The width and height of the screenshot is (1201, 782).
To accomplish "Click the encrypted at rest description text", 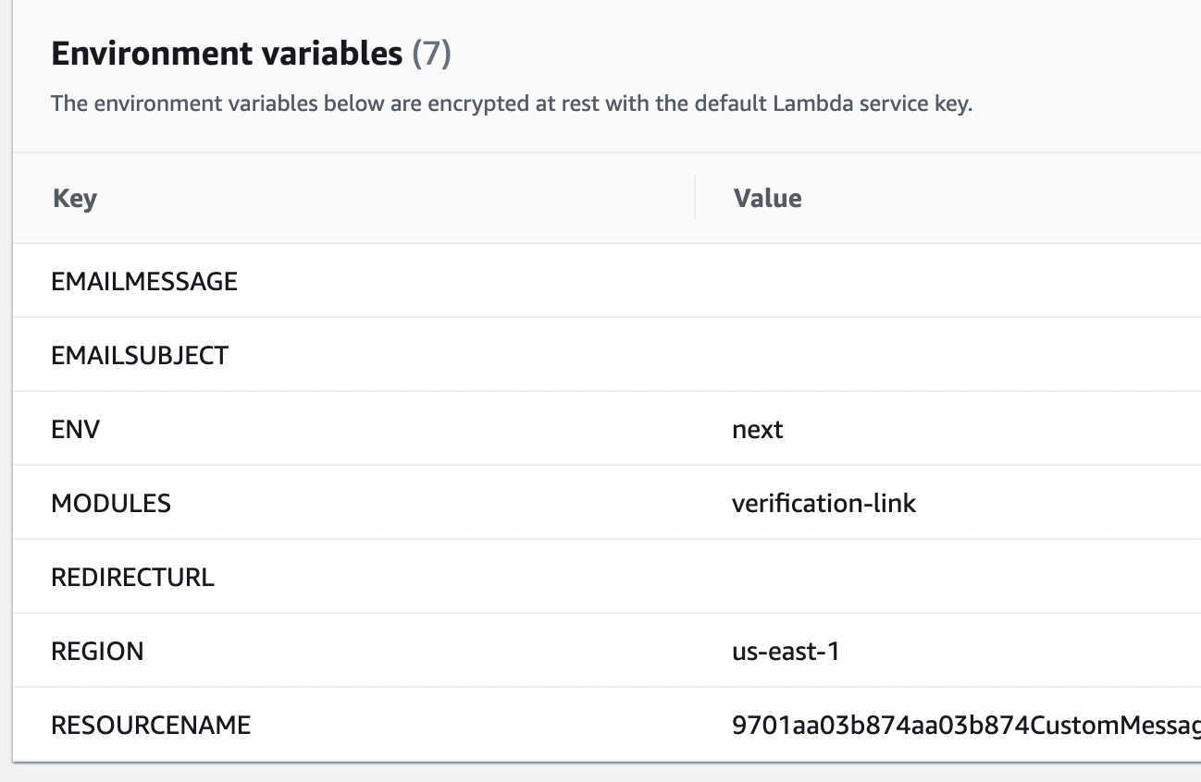I will click(x=512, y=104).
